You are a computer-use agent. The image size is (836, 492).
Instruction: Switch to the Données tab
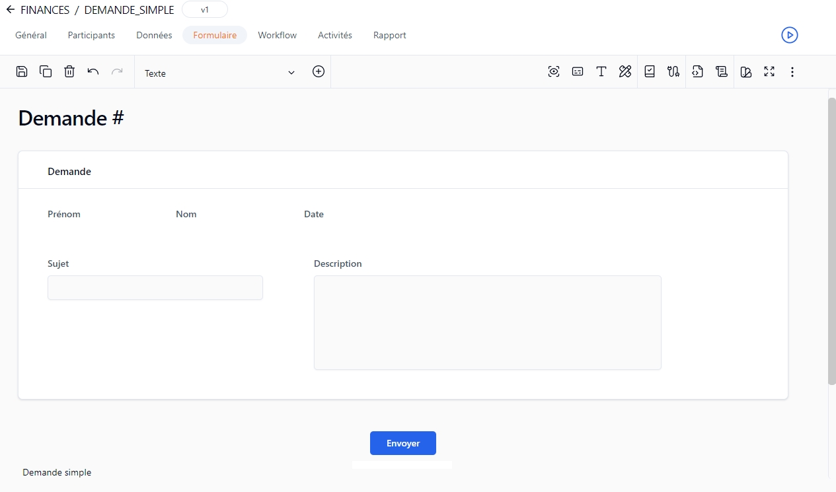pos(154,35)
